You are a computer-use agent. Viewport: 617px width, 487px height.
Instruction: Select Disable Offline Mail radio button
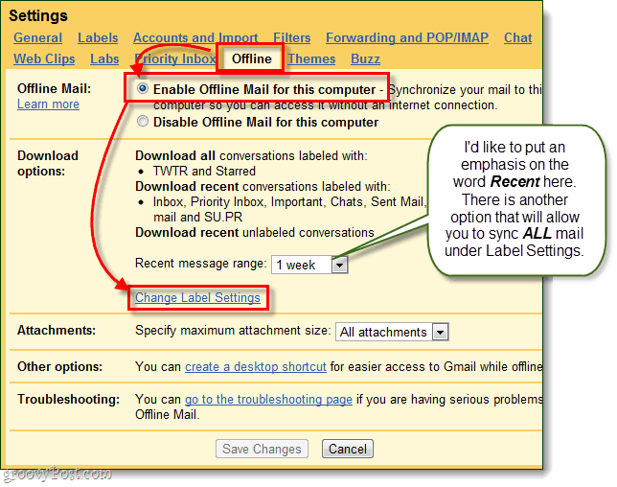coord(143,121)
